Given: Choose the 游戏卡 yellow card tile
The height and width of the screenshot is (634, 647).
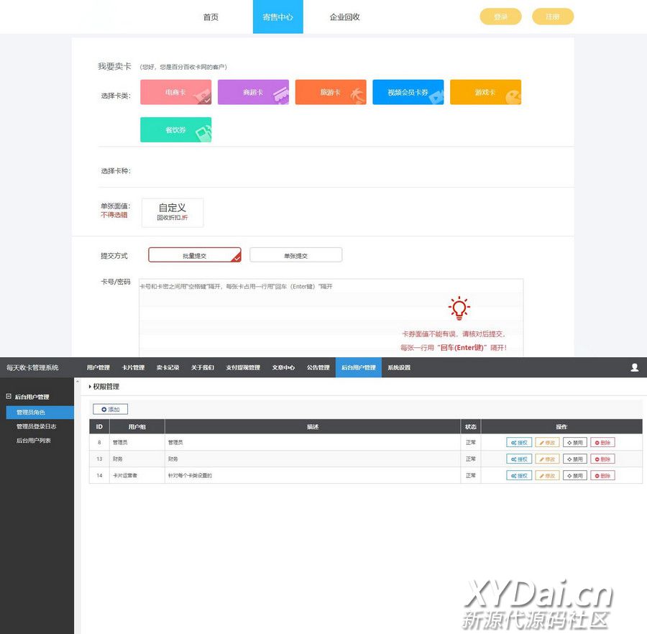Looking at the screenshot, I should [485, 92].
